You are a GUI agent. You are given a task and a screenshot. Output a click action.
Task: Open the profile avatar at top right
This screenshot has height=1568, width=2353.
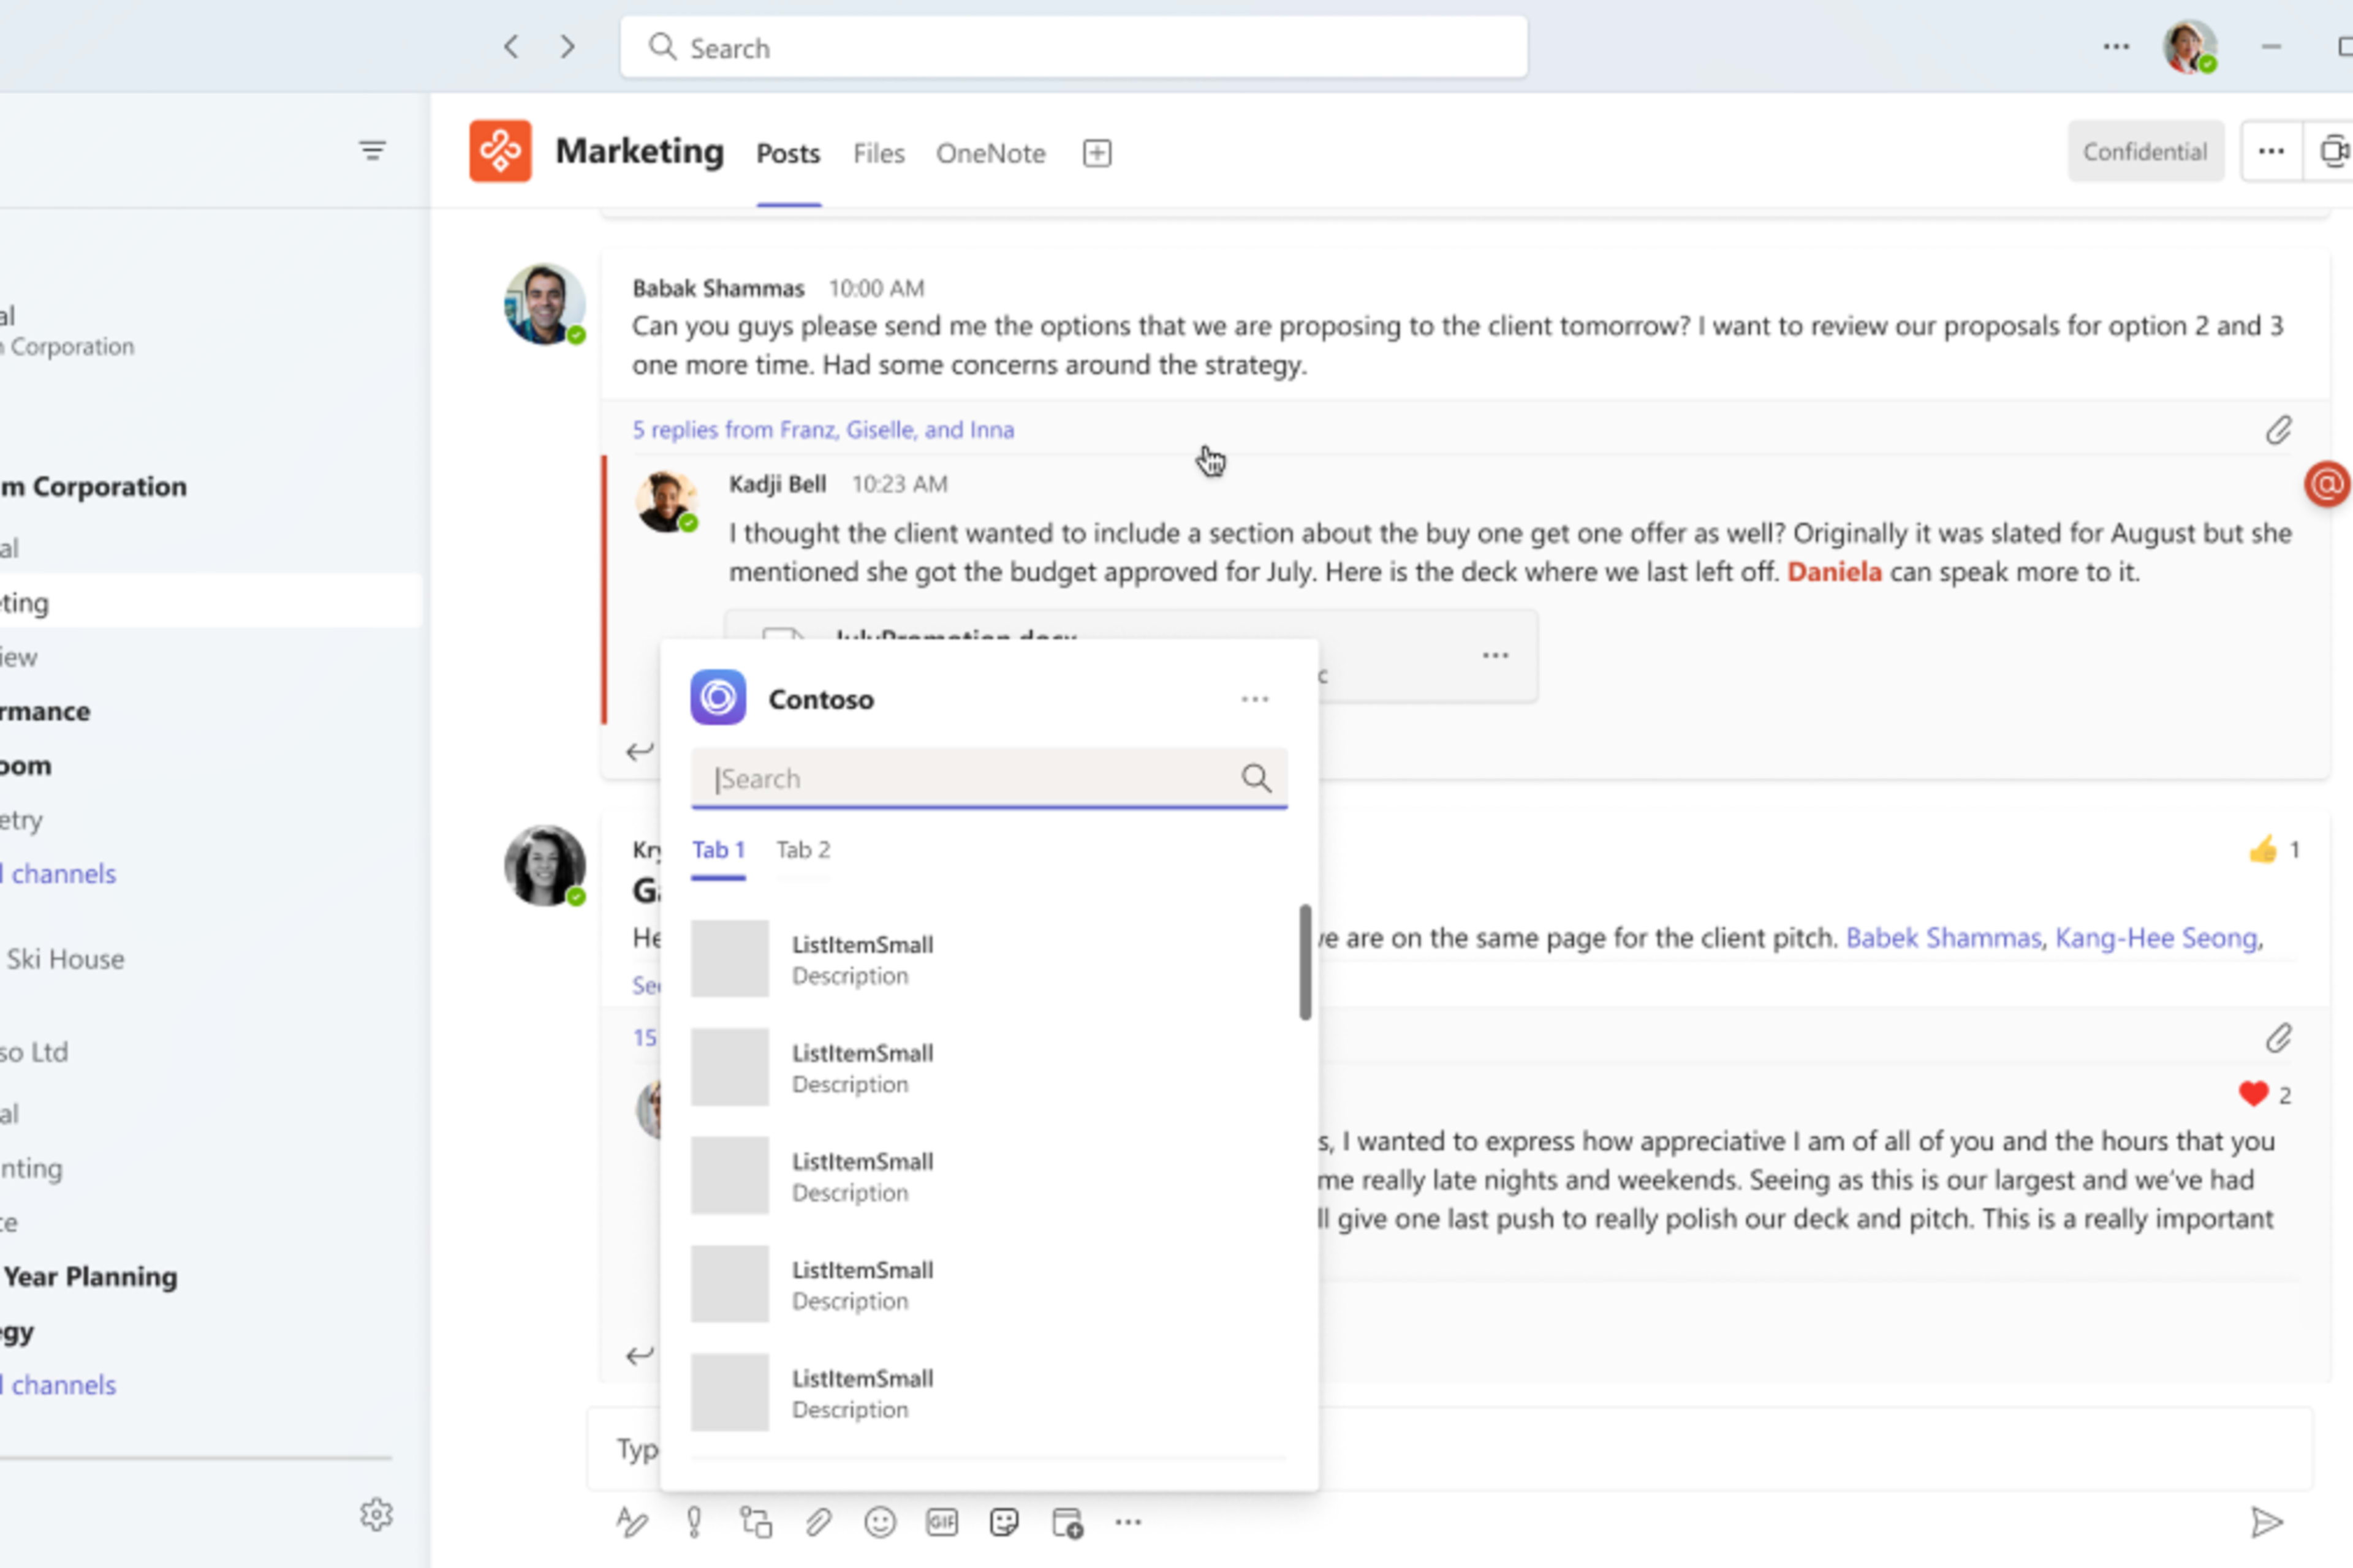(2190, 47)
